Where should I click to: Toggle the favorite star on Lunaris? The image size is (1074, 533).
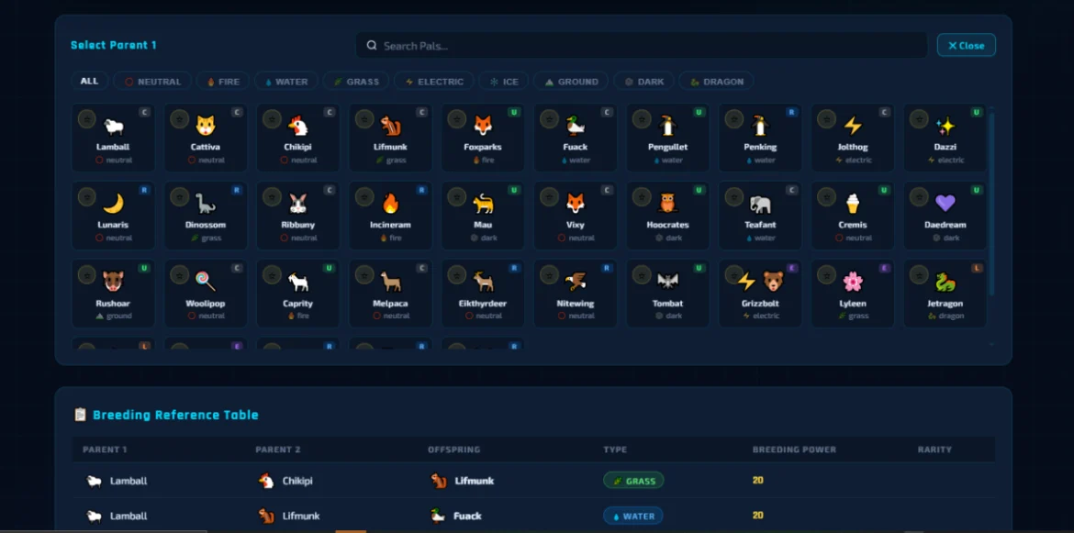(x=86, y=196)
